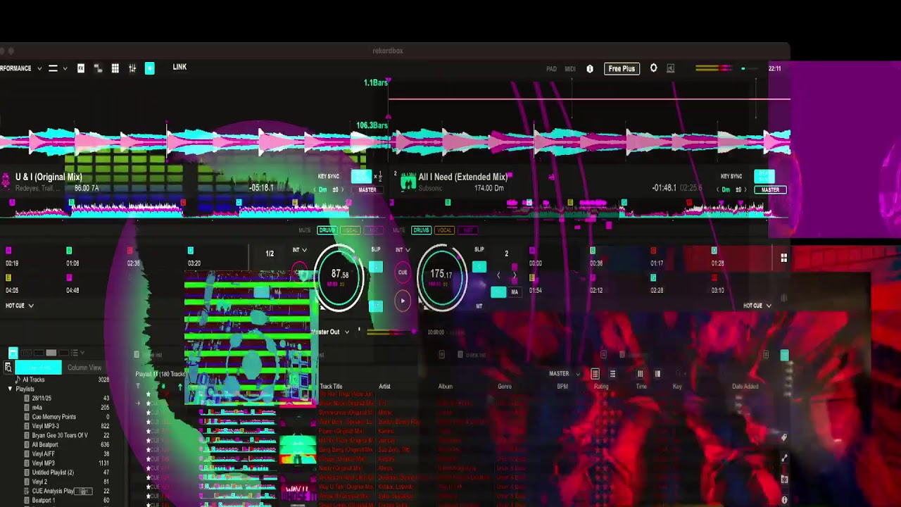Screen dimensions: 901x507
Task: Collapse the Playlists tree
Action: tap(10, 389)
